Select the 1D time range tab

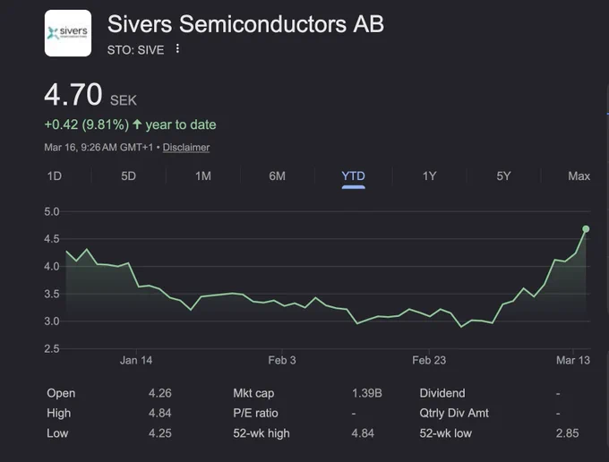click(x=55, y=176)
